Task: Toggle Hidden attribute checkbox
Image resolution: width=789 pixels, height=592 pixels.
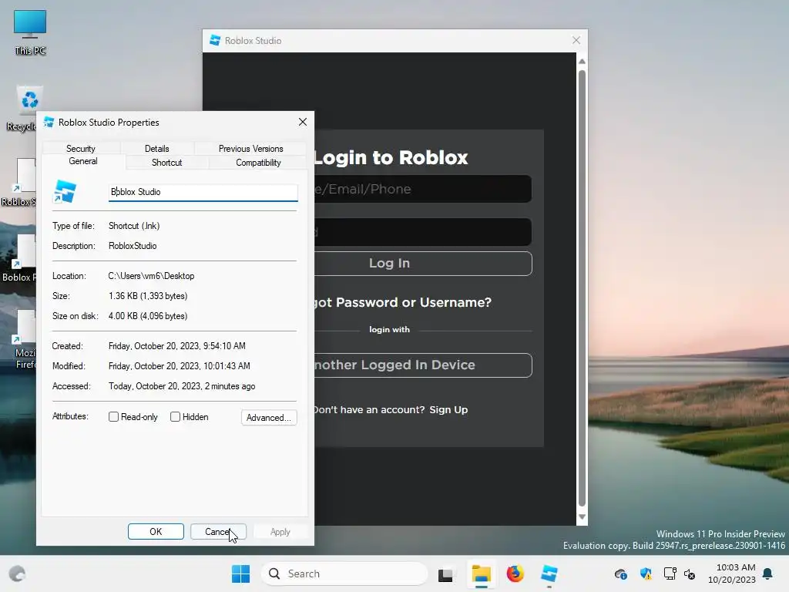Action: (175, 417)
